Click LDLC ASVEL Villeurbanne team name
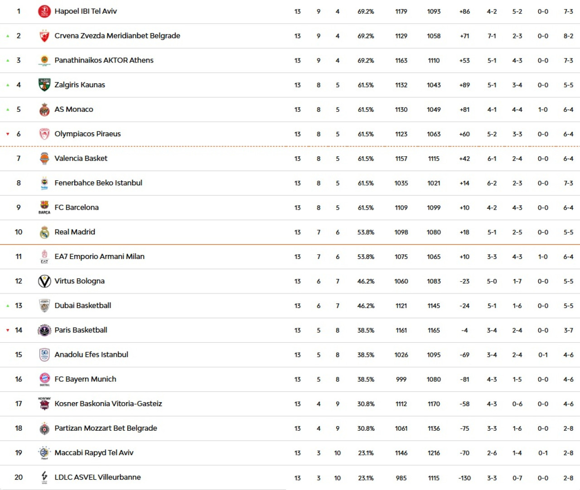Screen dimensions: 580x490 [97, 477]
